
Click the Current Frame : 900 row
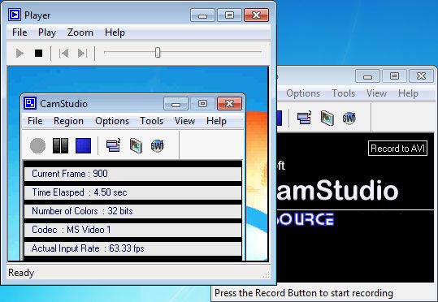(x=133, y=174)
